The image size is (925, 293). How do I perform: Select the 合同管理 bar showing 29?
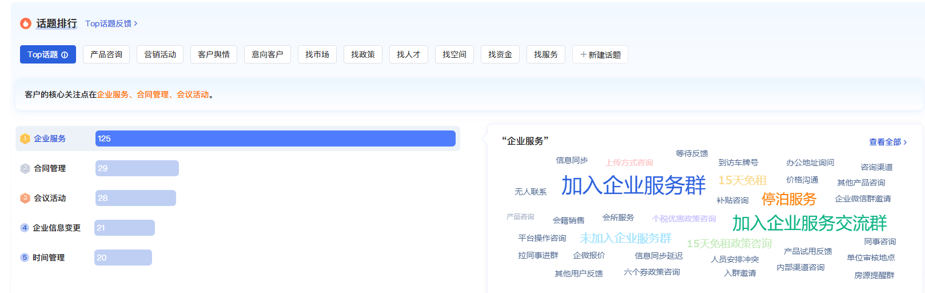coord(137,168)
